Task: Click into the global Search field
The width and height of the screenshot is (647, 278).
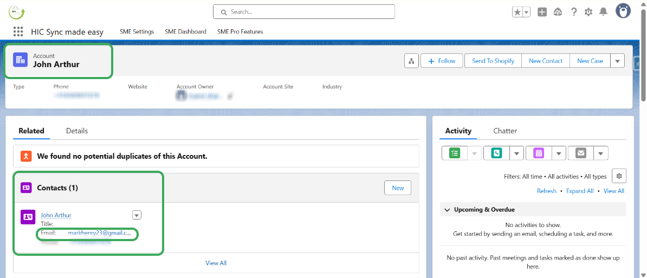Action: click(303, 12)
